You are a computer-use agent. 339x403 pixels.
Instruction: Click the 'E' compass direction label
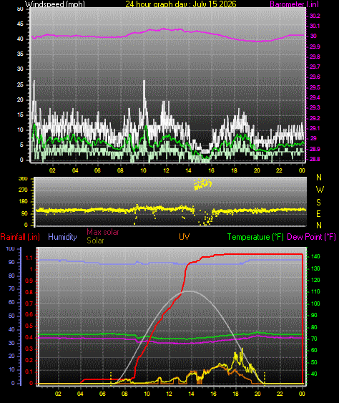pos(318,213)
